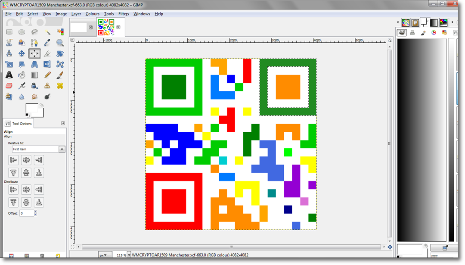
Task: Select the Paths tool
Action: click(x=34, y=43)
